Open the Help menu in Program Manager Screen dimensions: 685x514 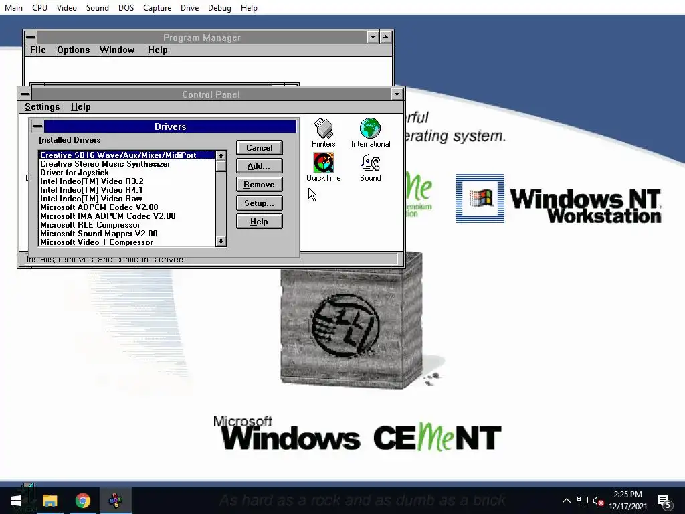(x=158, y=50)
